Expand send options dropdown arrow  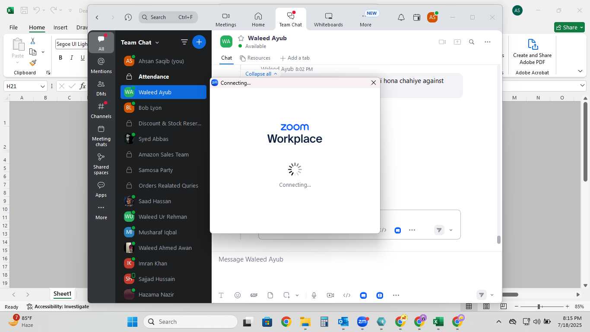pos(492,295)
